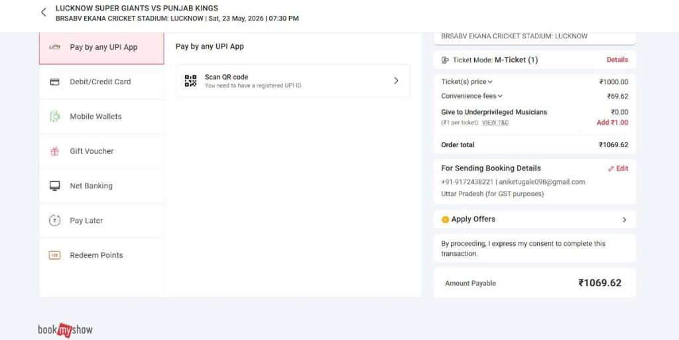Click the phone number +91-9172438221
Viewport: 679px width, 340px height.
pos(467,182)
